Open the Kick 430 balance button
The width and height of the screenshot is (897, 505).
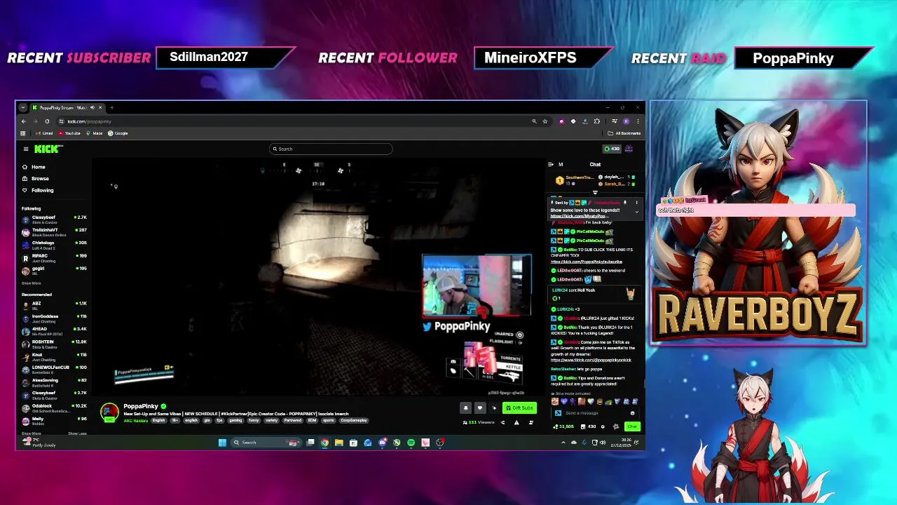(x=612, y=149)
